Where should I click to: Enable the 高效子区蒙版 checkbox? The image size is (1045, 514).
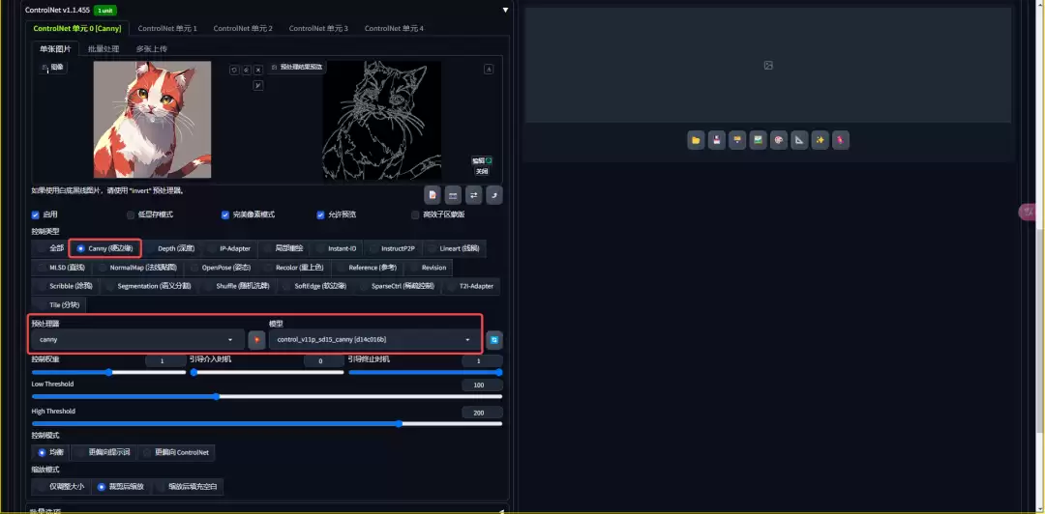(415, 215)
